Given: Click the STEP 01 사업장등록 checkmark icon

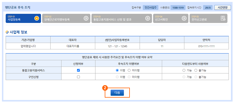Looking at the screenshot, I should (x=36, y=18).
